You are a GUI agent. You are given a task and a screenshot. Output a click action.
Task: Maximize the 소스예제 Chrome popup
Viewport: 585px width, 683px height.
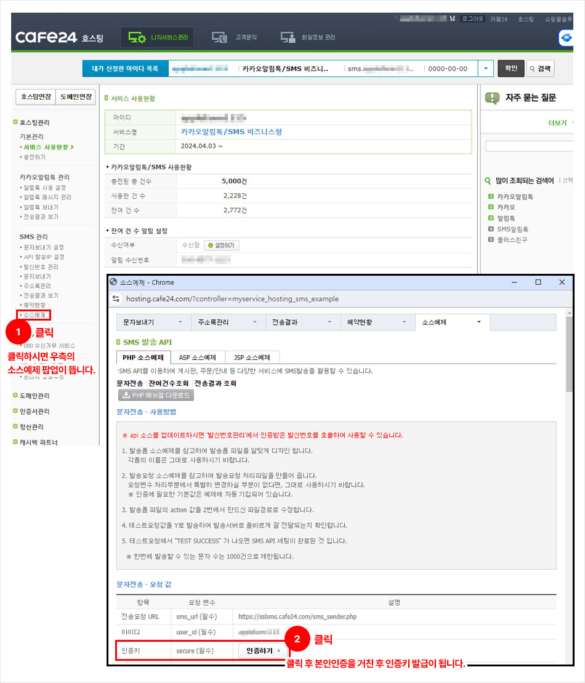[538, 282]
